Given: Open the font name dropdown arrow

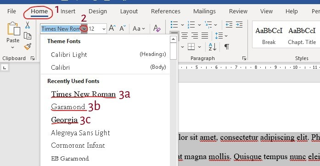Looking at the screenshot, I should click(84, 29).
